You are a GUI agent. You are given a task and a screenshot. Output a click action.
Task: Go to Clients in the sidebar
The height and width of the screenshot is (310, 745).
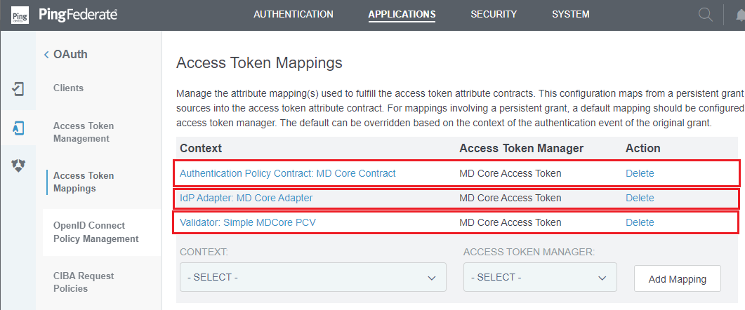tap(68, 88)
